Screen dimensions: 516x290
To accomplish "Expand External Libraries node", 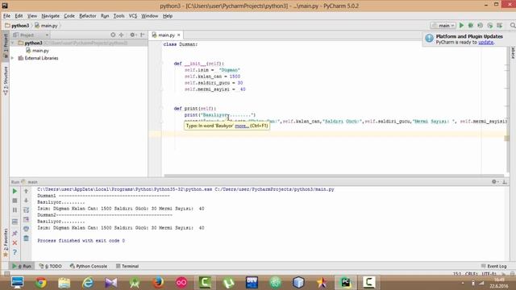I will click(x=13, y=58).
